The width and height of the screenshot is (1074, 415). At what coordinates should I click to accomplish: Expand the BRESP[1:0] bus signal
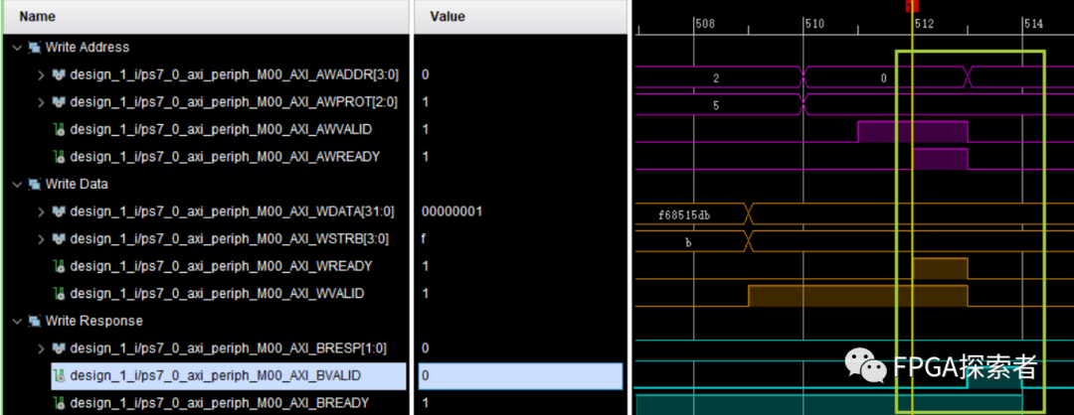42,348
